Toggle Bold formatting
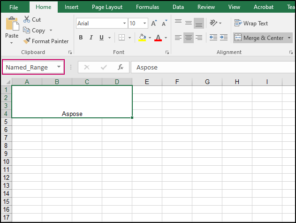296x223 pixels. (x=81, y=38)
